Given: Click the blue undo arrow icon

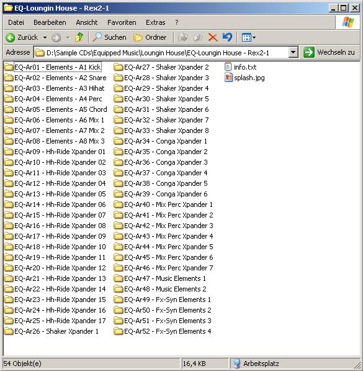Looking at the screenshot, I should click(227, 37).
